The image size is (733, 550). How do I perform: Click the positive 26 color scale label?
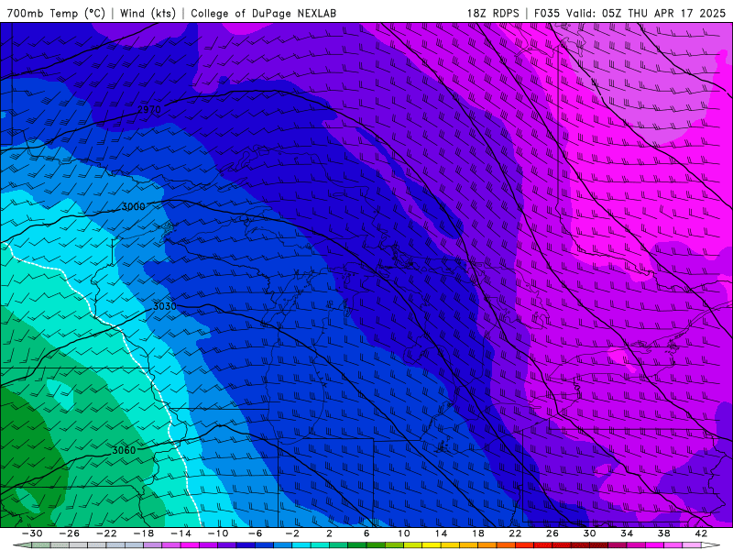[552, 533]
